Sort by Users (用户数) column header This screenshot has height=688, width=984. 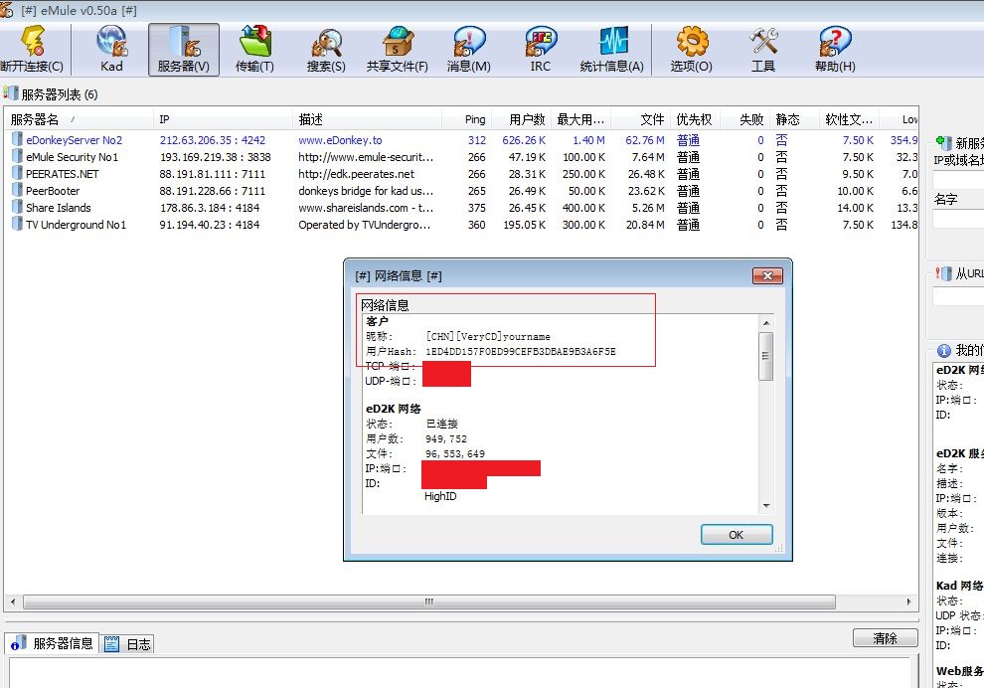click(521, 119)
